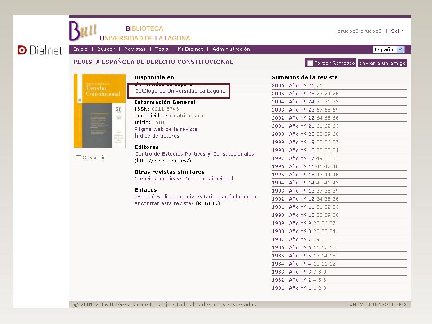Open issue 48 of year 1996

pos(336,166)
